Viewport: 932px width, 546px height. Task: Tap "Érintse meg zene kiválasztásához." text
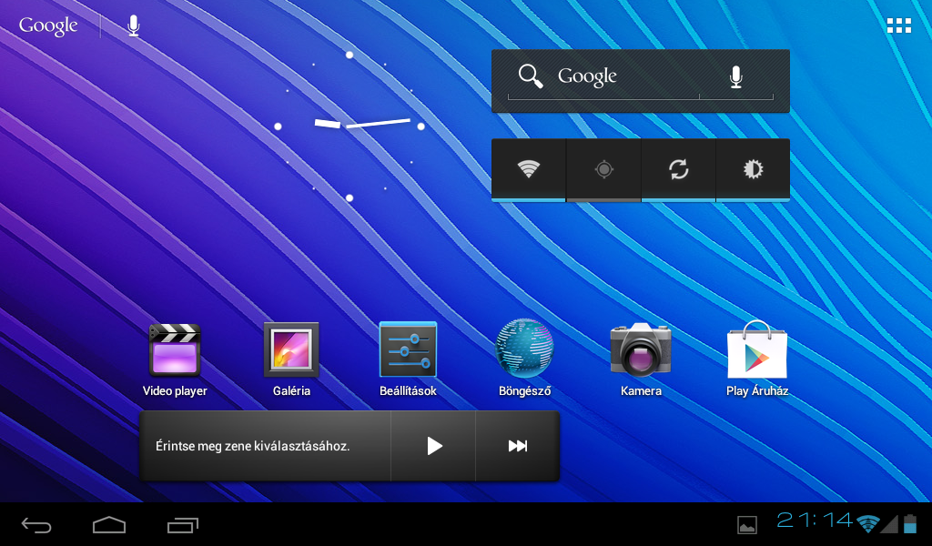tap(253, 446)
